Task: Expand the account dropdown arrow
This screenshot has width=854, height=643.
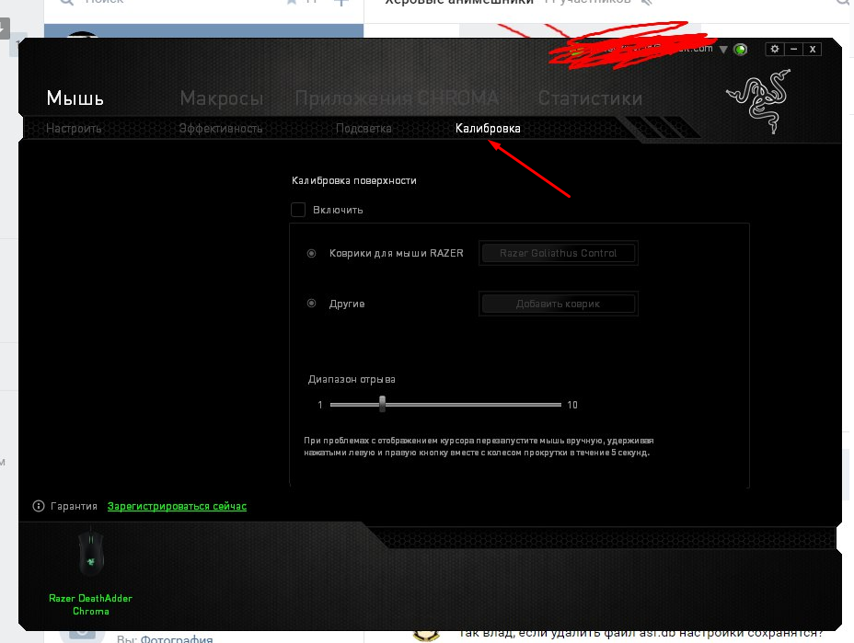Action: pyautogui.click(x=723, y=50)
